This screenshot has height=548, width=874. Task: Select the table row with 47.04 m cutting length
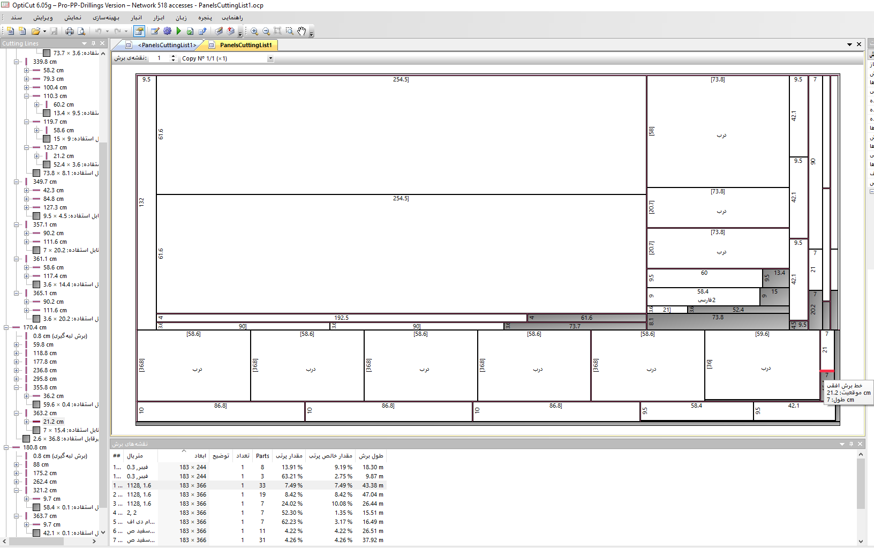tap(248, 494)
